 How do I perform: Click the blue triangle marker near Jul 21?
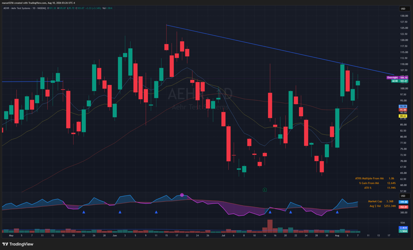pyautogui.click(x=290, y=212)
